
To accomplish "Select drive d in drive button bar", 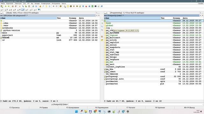I will (x=6, y=10).
